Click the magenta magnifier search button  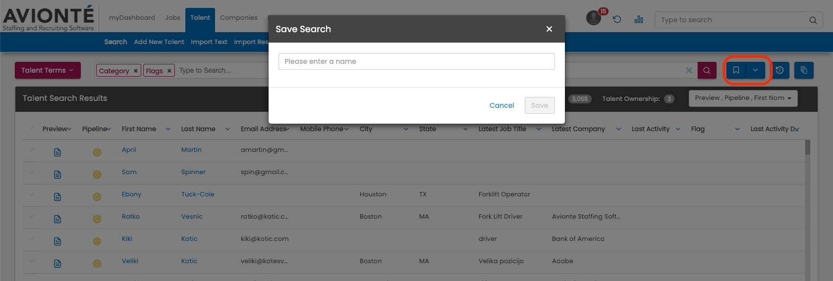tap(707, 70)
